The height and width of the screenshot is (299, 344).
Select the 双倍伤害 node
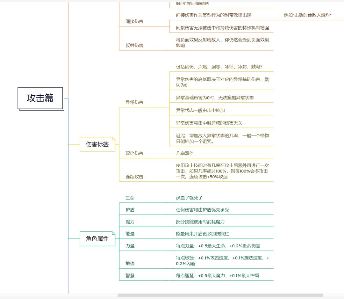pyautogui.click(x=134, y=153)
